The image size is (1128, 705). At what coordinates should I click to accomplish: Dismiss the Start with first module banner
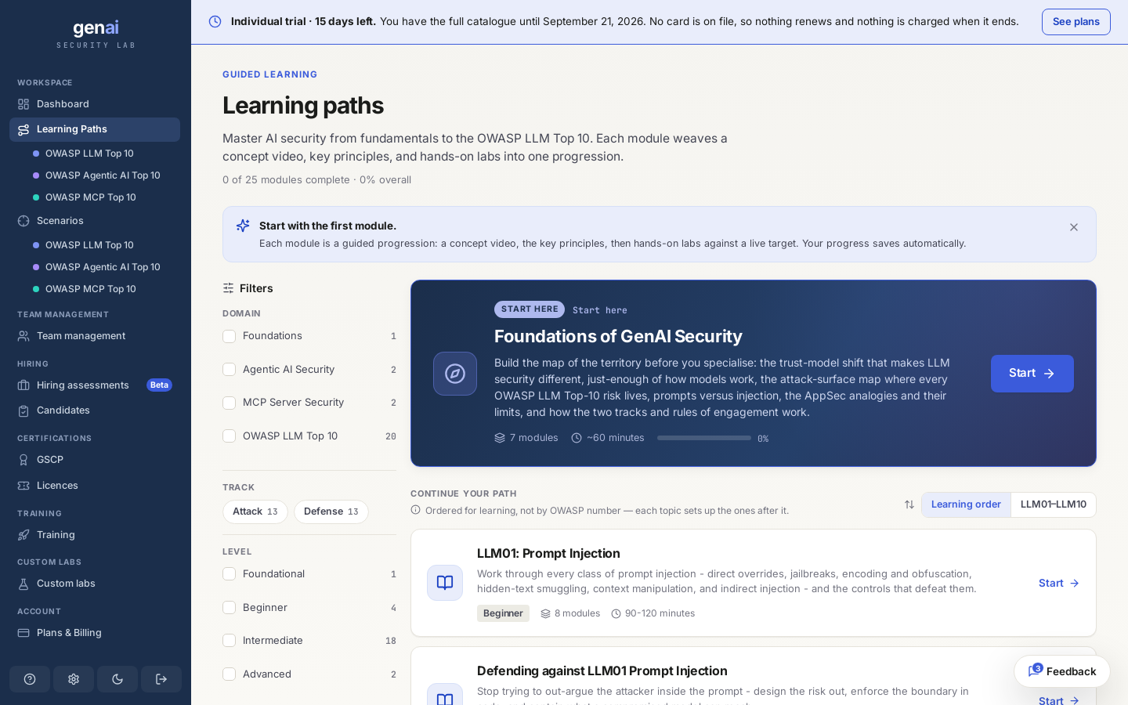click(x=1074, y=227)
